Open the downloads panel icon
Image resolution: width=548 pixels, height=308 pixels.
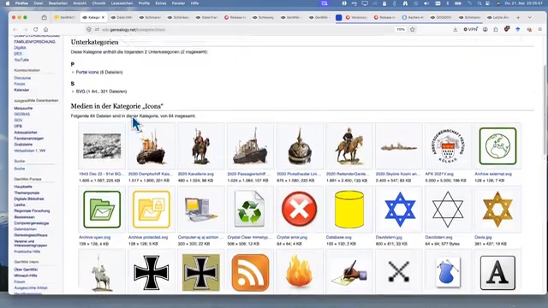click(x=455, y=30)
